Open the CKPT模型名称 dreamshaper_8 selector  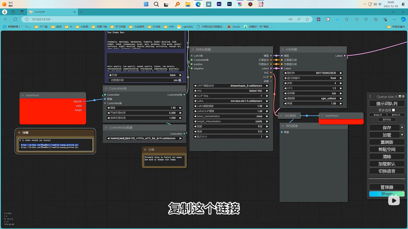231,86
